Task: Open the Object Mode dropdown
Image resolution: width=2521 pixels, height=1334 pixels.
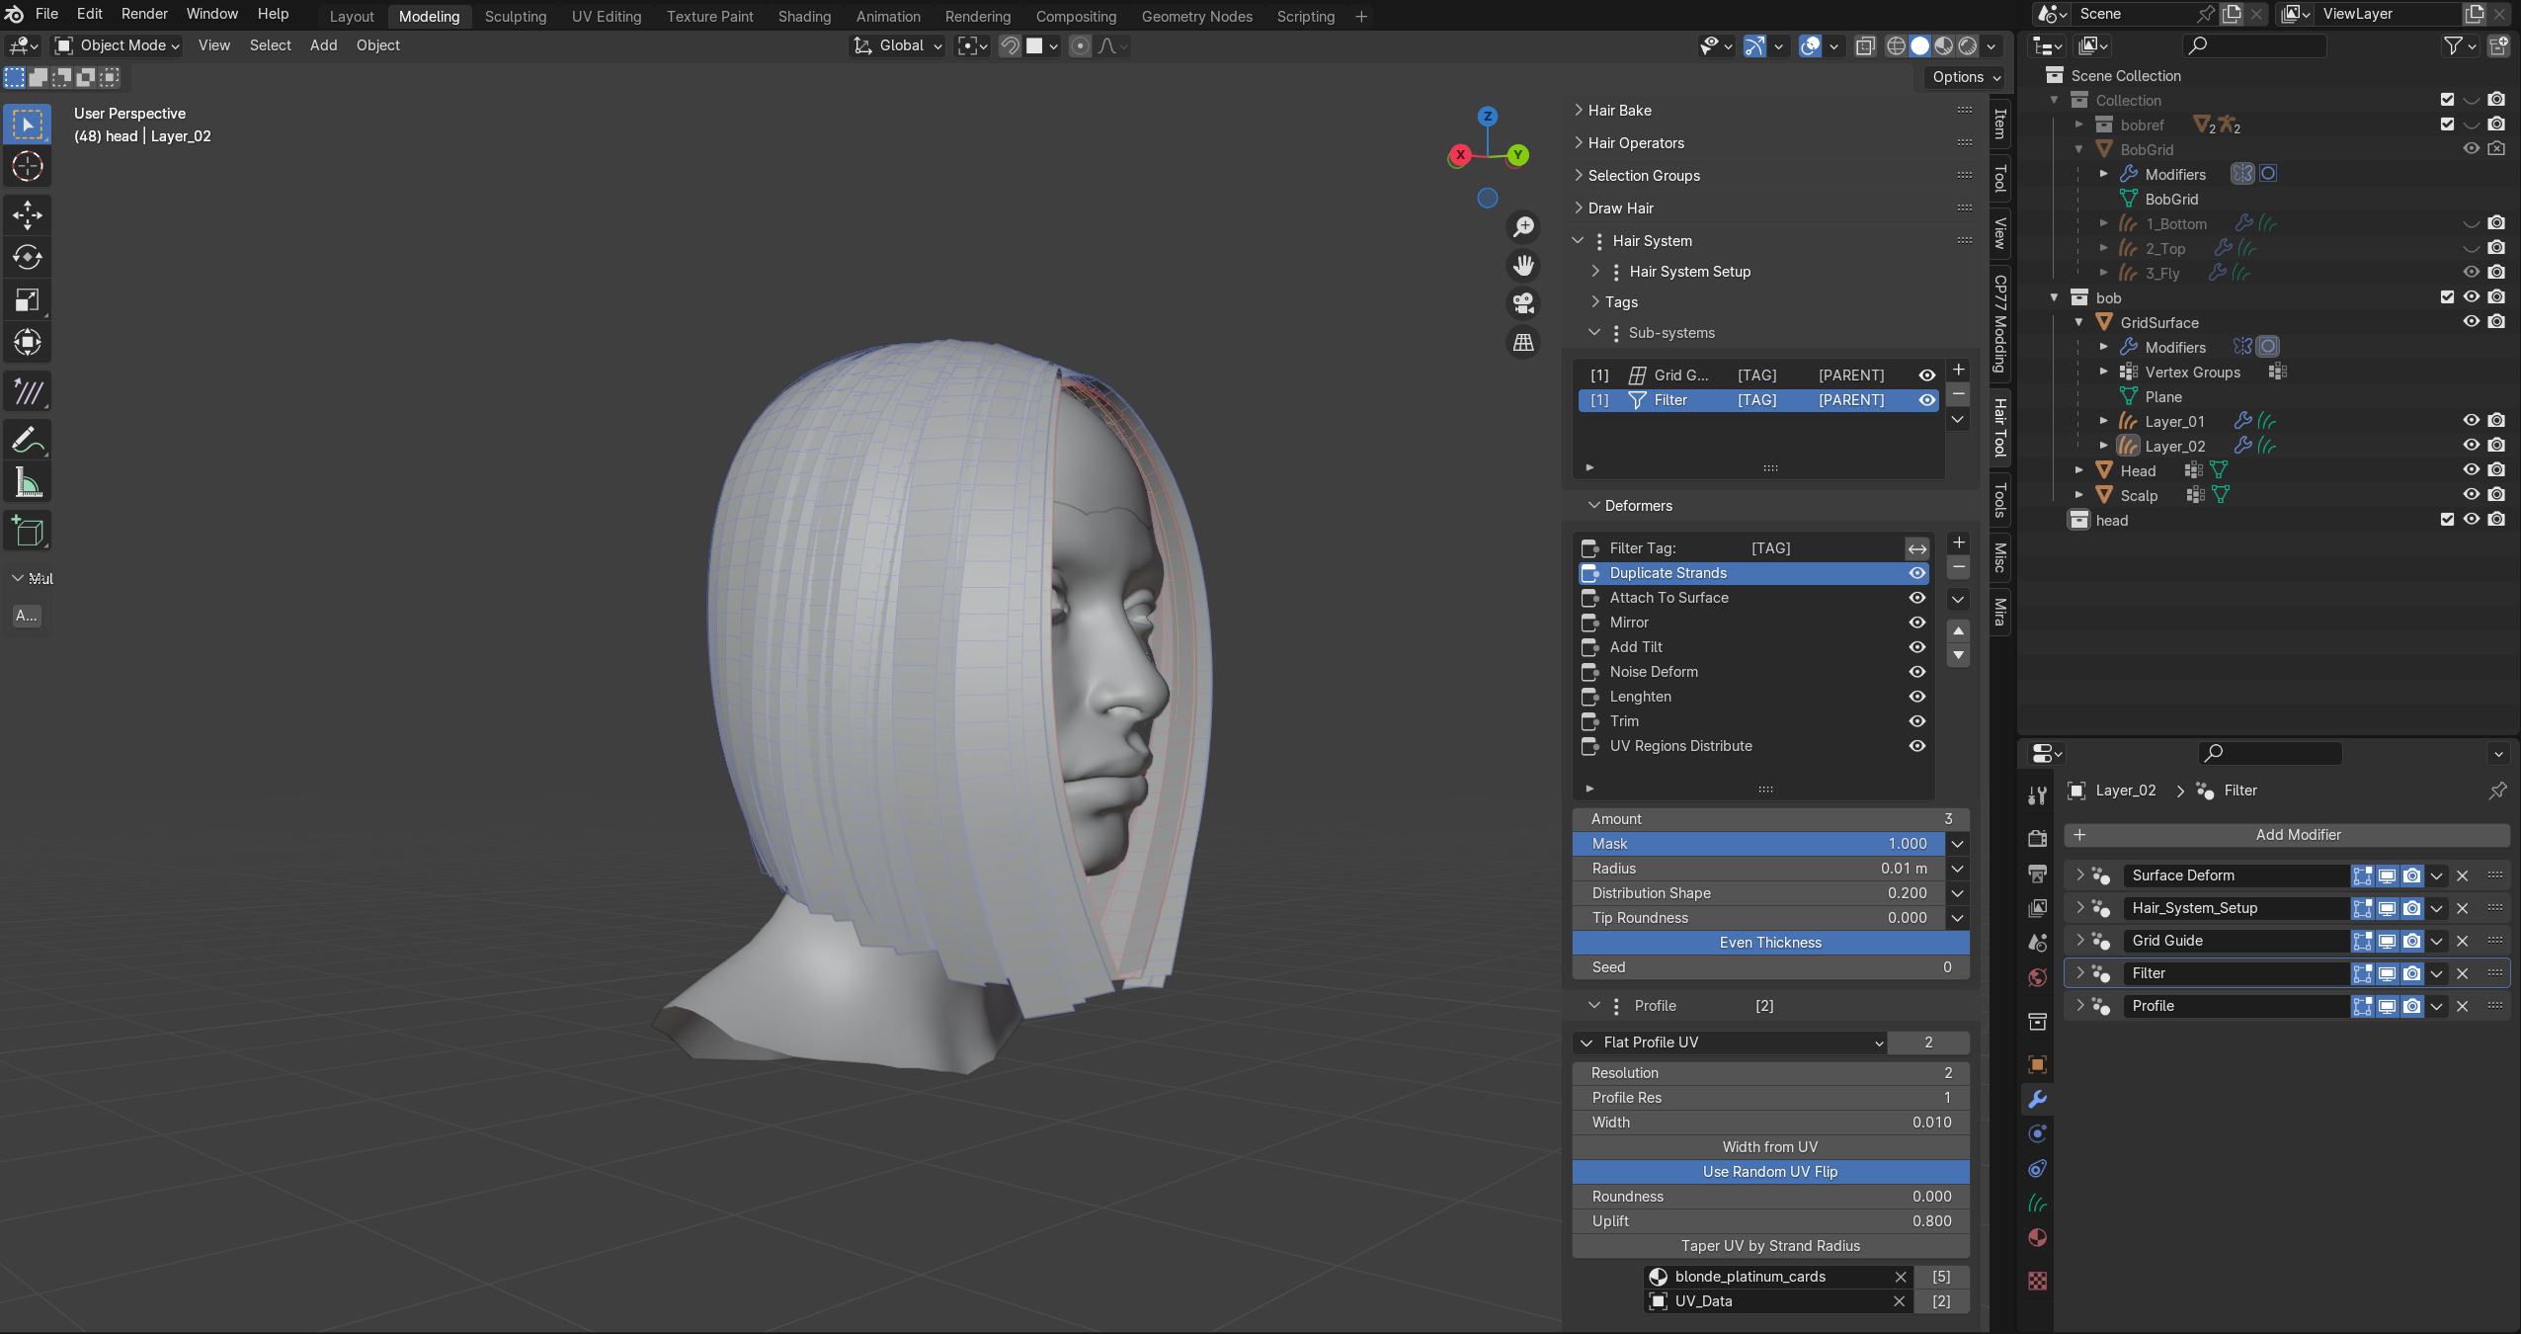Action: (118, 45)
